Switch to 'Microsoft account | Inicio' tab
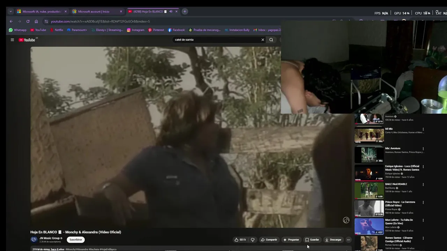The width and height of the screenshot is (447, 251). [x=94, y=12]
